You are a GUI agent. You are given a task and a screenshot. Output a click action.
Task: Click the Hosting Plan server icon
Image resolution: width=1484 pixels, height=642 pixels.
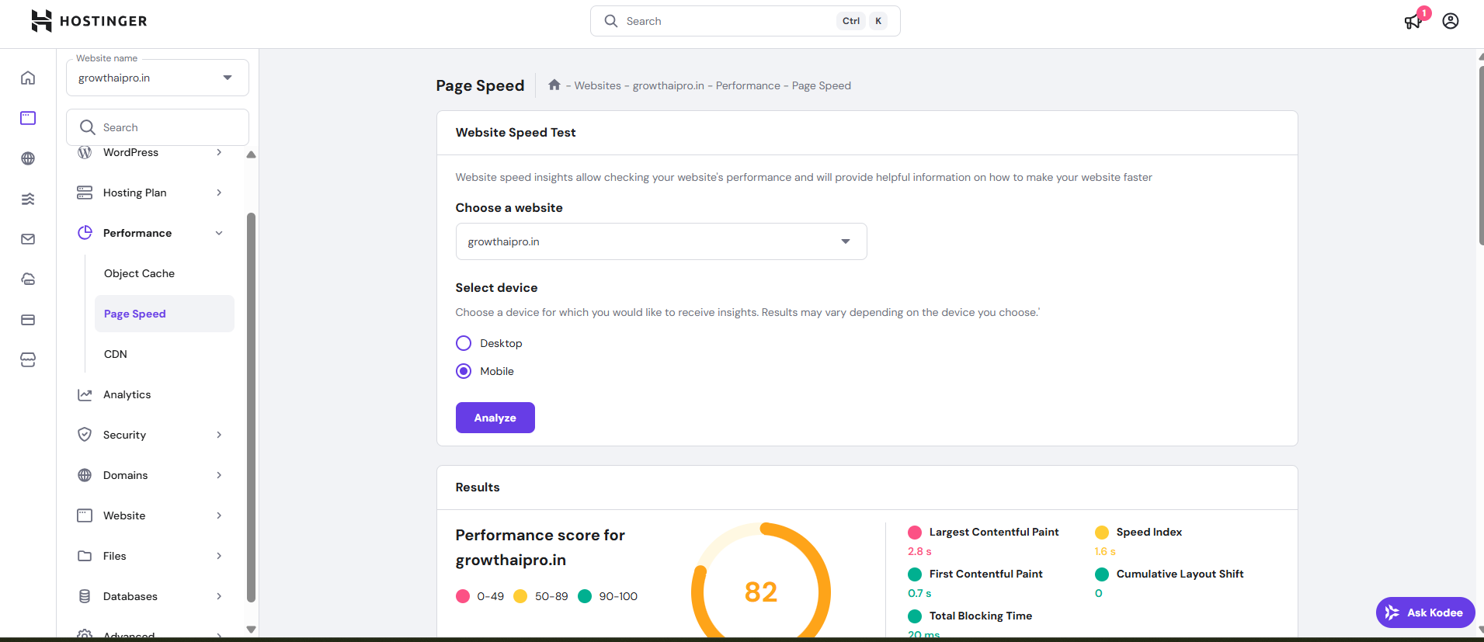pyautogui.click(x=85, y=193)
